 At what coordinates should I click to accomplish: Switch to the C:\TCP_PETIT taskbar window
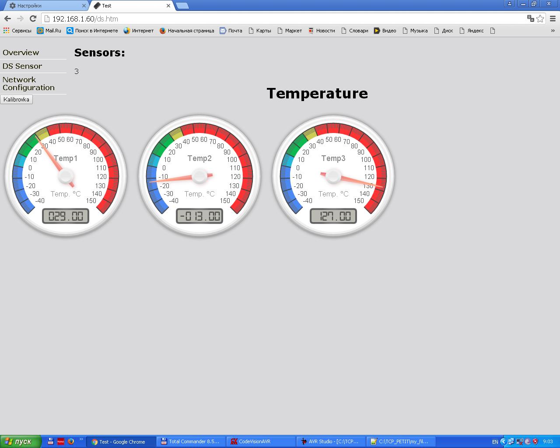[401, 441]
